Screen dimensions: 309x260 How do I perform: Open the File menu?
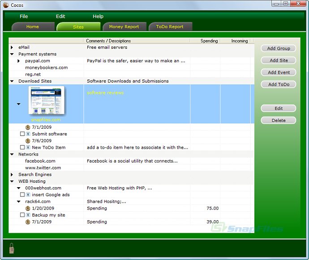click(x=24, y=17)
